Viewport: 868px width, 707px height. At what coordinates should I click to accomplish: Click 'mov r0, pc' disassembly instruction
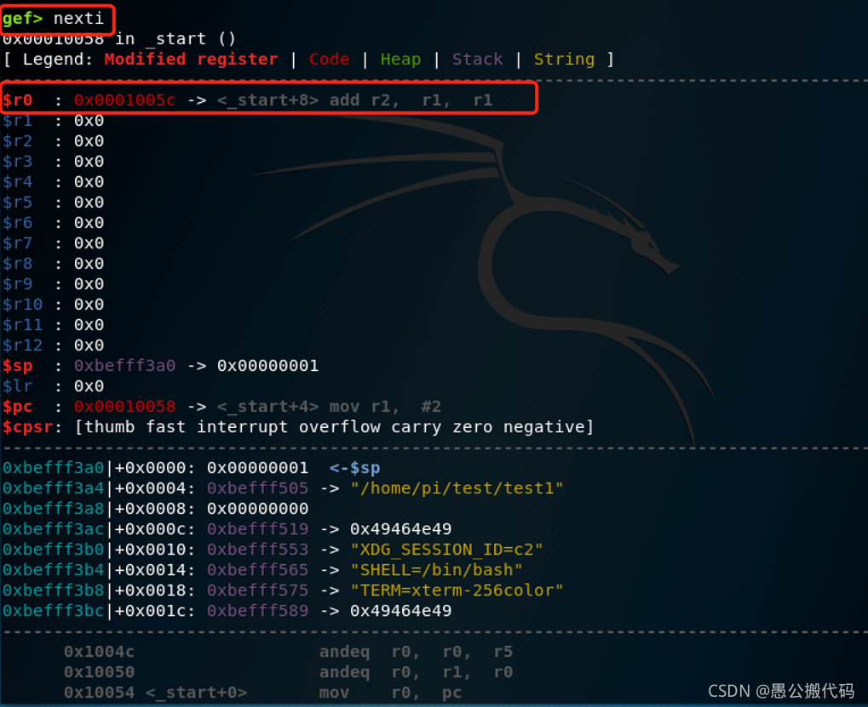click(390, 693)
